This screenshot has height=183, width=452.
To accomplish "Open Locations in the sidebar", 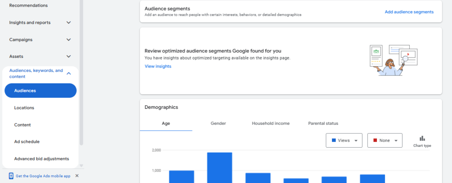I will point(24,108).
